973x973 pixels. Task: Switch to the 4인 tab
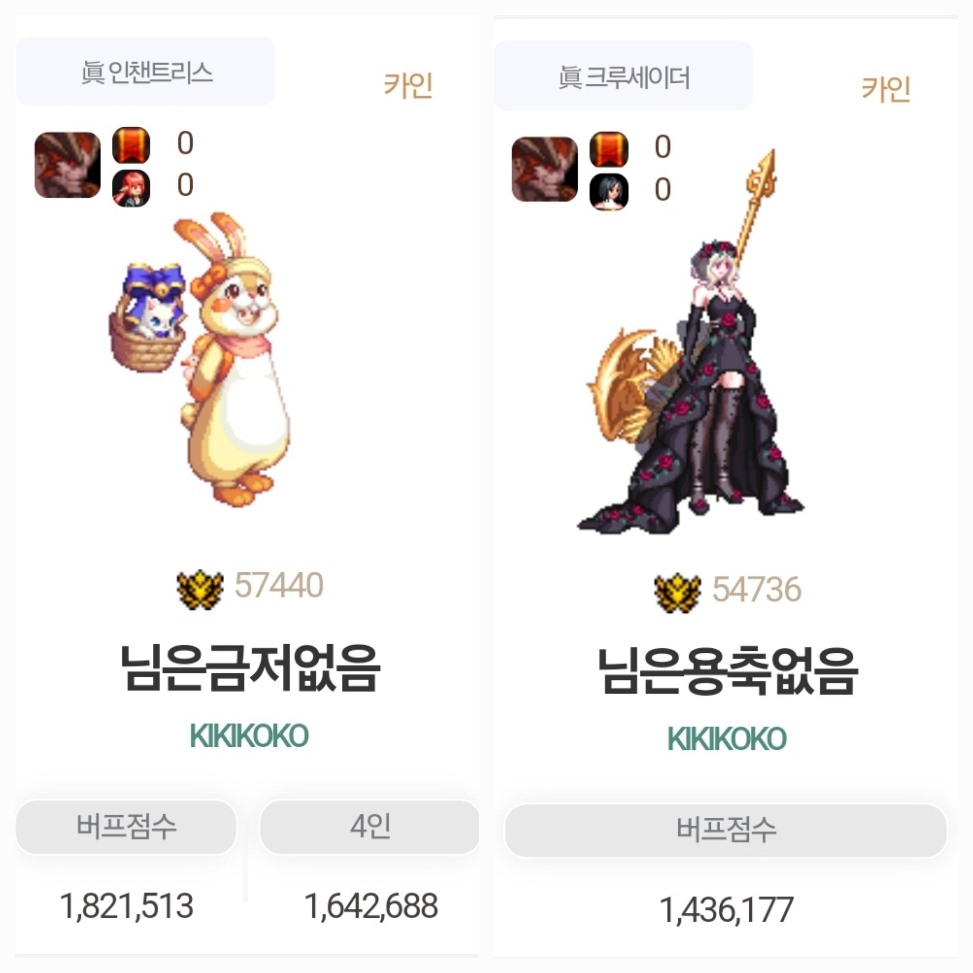tap(370, 827)
